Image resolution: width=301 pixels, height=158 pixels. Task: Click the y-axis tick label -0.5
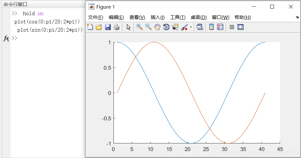click(x=106, y=119)
